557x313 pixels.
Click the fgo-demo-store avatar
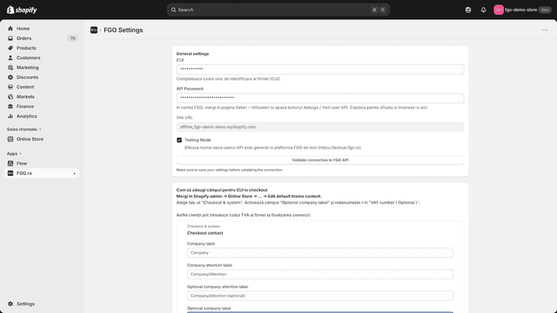pyautogui.click(x=498, y=10)
